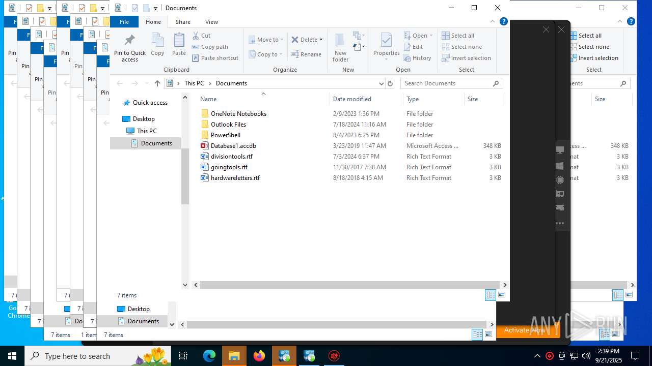The width and height of the screenshot is (652, 366).
Task: Select the divisiontools.rtf file
Action: (231, 157)
